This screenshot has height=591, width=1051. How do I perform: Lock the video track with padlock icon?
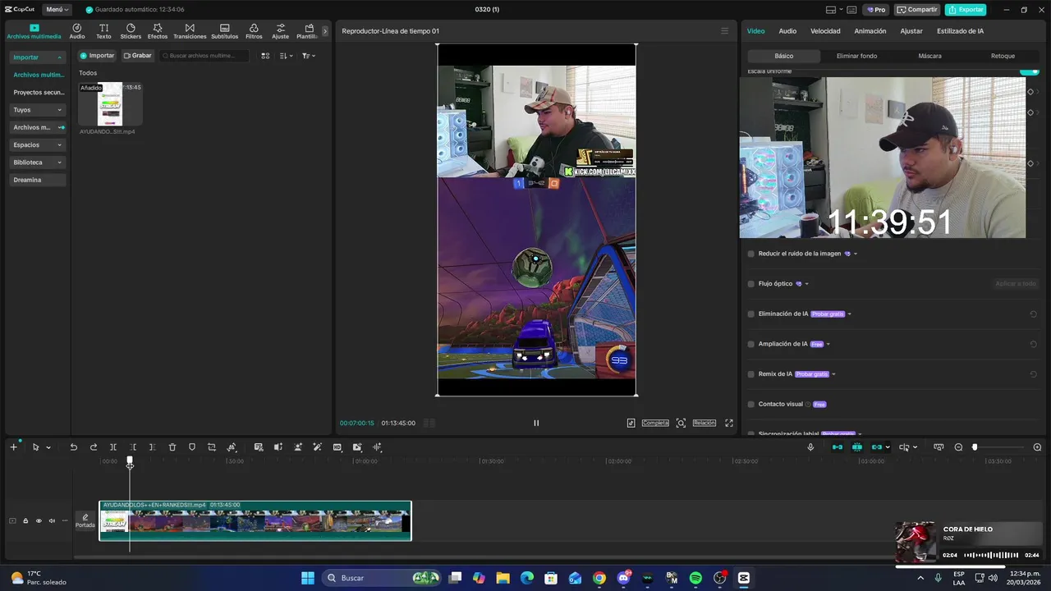(25, 520)
